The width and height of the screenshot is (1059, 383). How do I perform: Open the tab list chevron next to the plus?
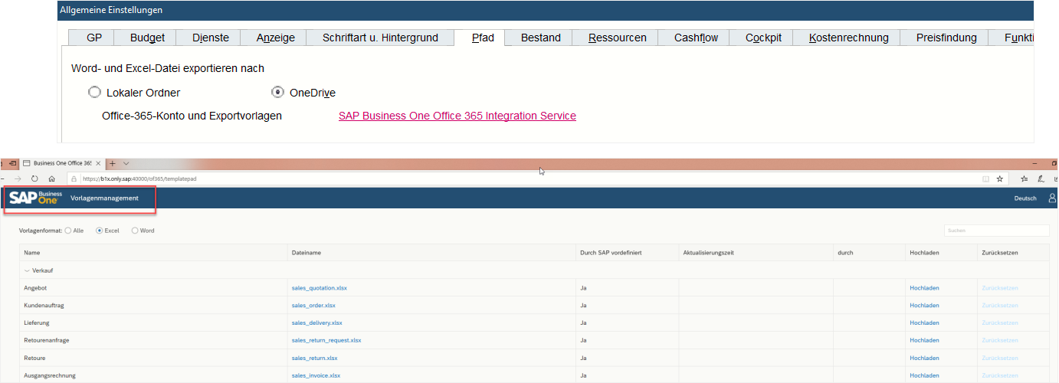[126, 163]
